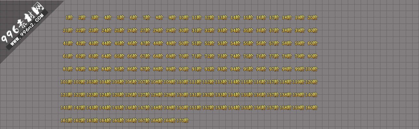Pick the 111阶 label
419x129 pixels.
point(195,82)
